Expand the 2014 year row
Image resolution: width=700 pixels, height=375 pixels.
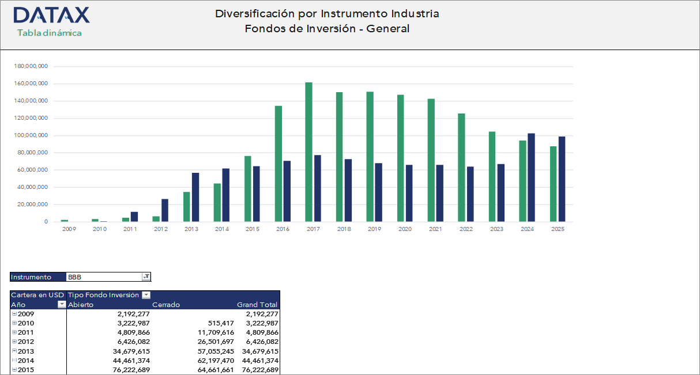point(14,360)
